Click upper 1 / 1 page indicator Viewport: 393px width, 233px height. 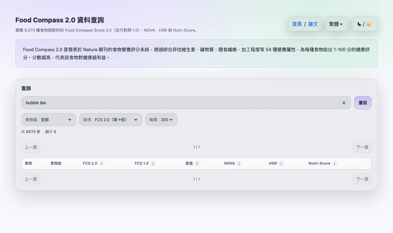coord(196,147)
